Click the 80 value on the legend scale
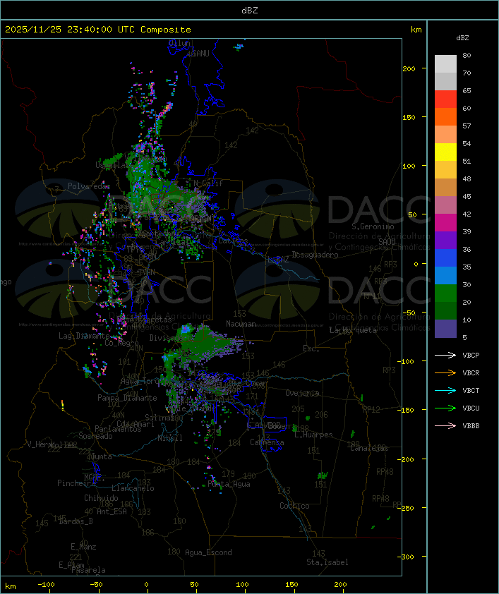This screenshot has height=594, width=499. (x=467, y=55)
